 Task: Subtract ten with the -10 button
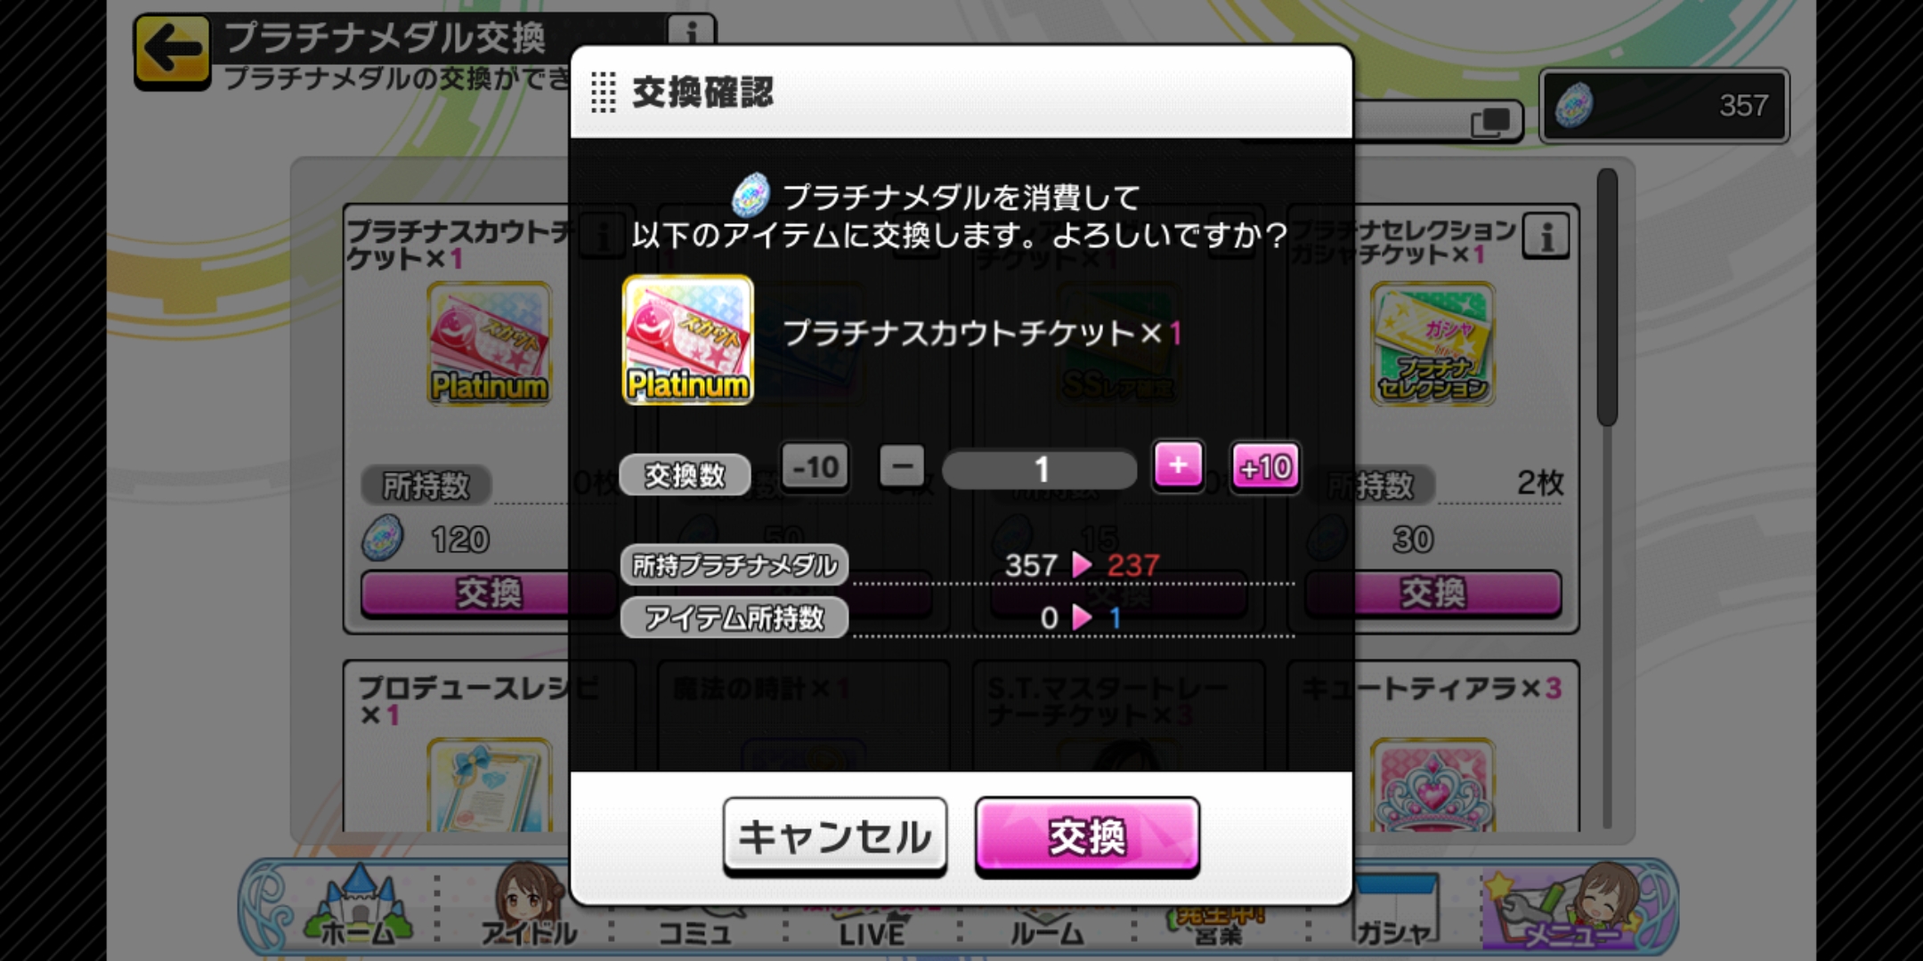point(815,467)
